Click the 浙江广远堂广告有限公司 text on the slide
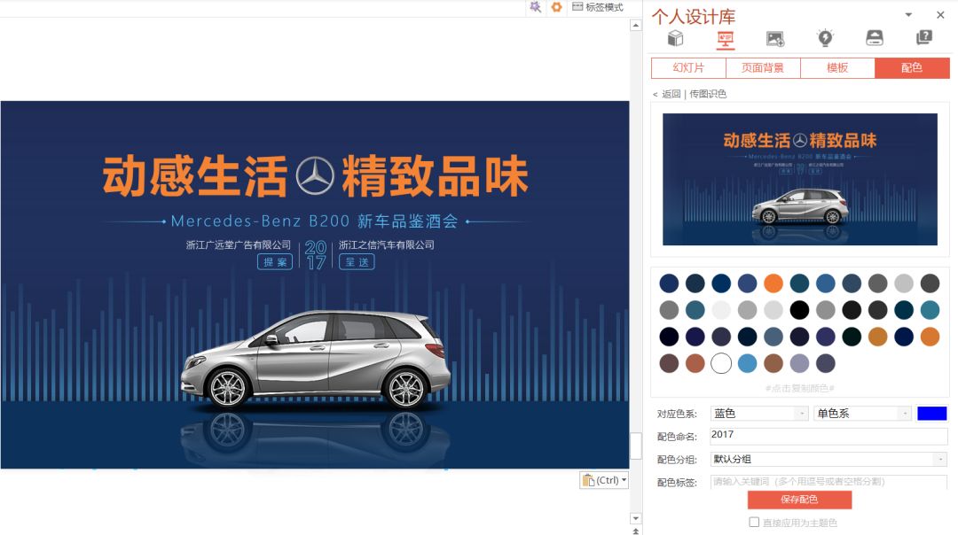 (239, 244)
